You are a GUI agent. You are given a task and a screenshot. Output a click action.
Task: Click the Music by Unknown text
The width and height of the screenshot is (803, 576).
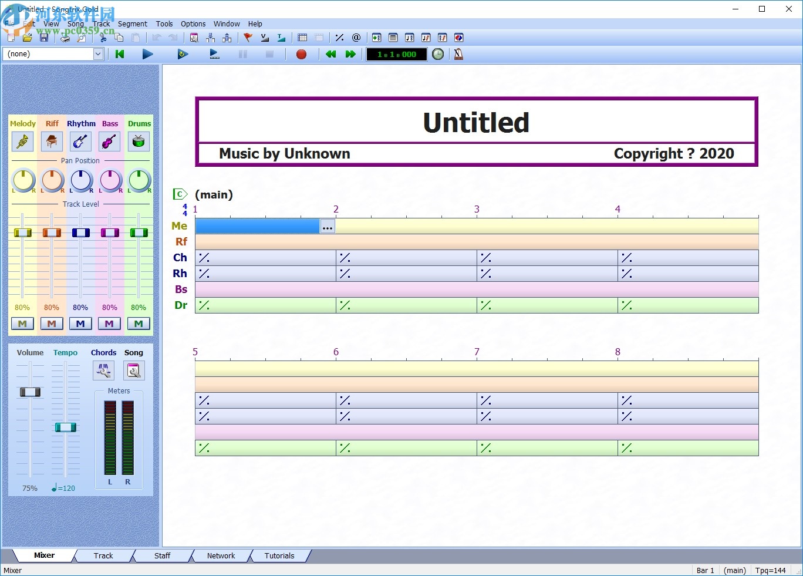(x=284, y=154)
